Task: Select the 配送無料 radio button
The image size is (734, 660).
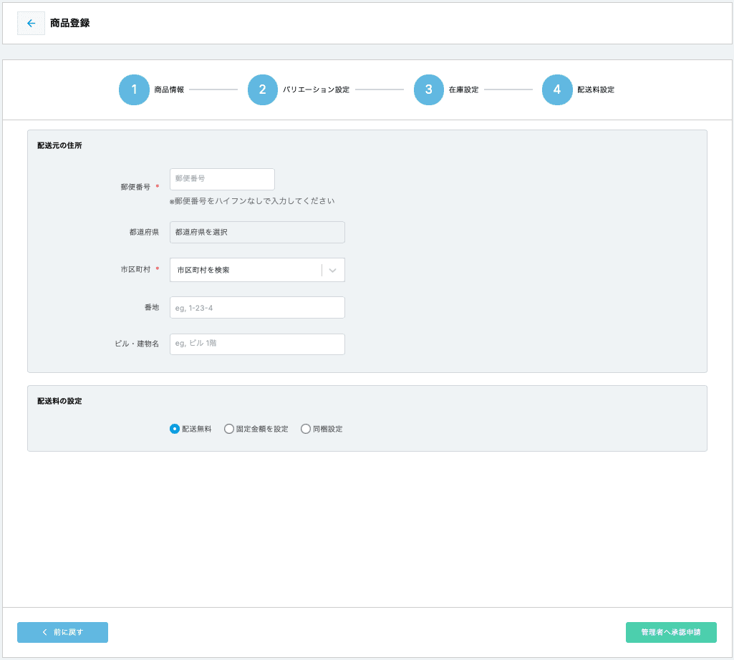Action: (175, 429)
